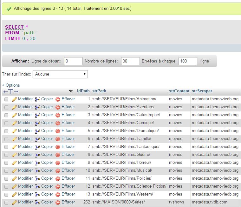Expand the + Options section
Viewport: 241px width, 207px height.
11,85
